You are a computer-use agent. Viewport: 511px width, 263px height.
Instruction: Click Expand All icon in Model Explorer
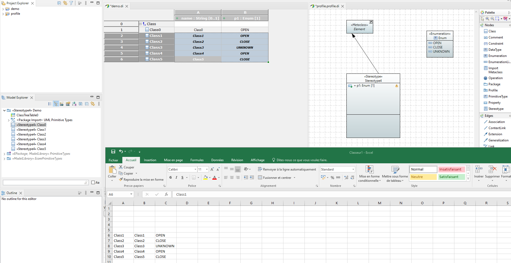80,104
